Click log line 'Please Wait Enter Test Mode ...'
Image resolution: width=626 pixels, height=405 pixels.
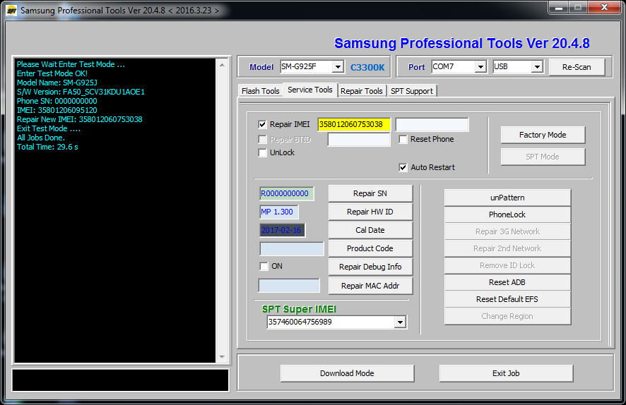point(71,64)
